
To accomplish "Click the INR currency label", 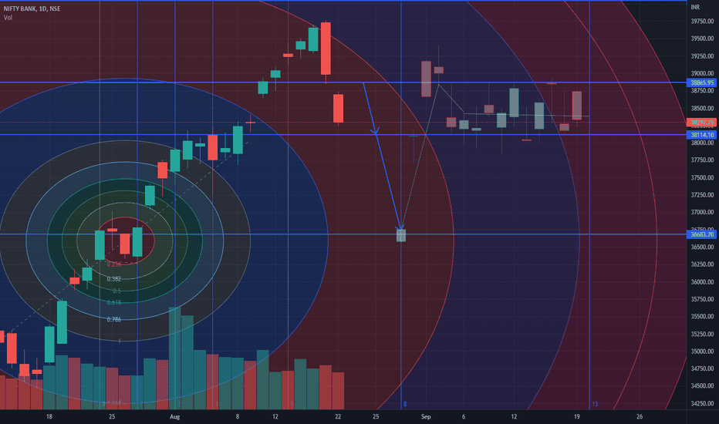I will (x=695, y=8).
